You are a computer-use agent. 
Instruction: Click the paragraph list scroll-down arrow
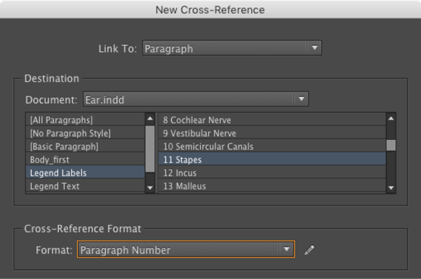pos(391,188)
